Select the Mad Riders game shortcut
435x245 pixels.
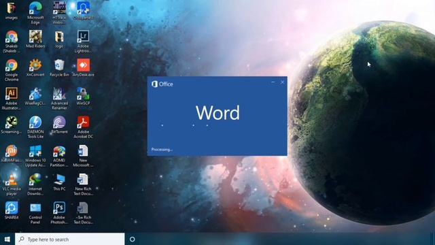point(35,39)
